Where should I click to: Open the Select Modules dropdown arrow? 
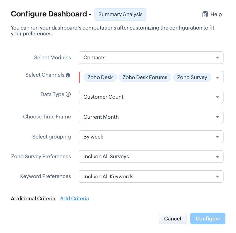pos(217,58)
